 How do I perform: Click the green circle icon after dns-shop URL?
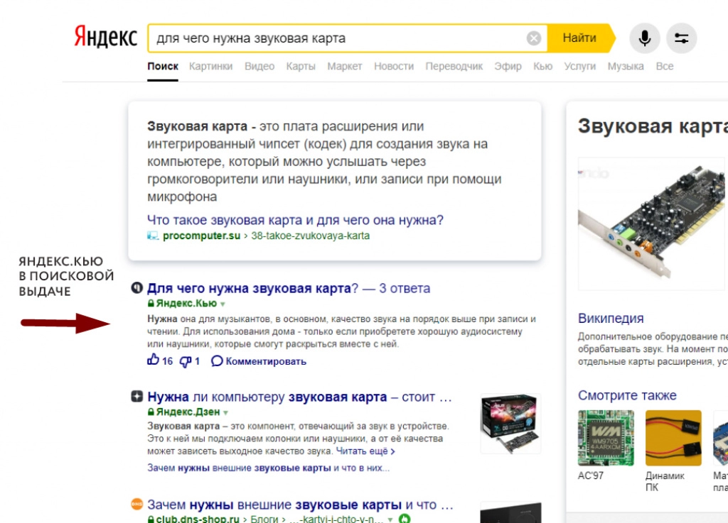tap(405, 519)
